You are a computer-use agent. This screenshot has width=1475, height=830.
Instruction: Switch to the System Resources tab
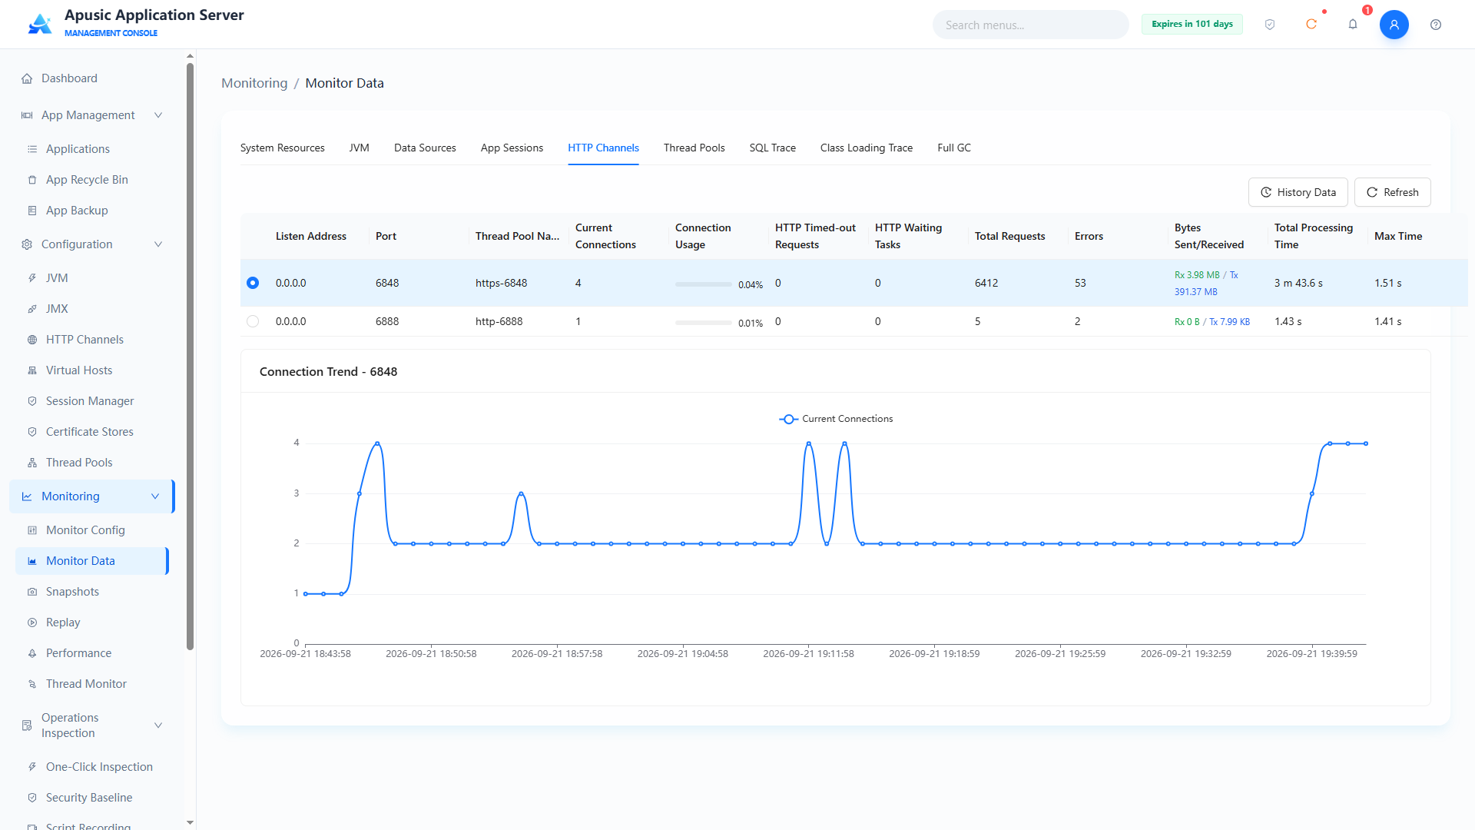tap(282, 148)
